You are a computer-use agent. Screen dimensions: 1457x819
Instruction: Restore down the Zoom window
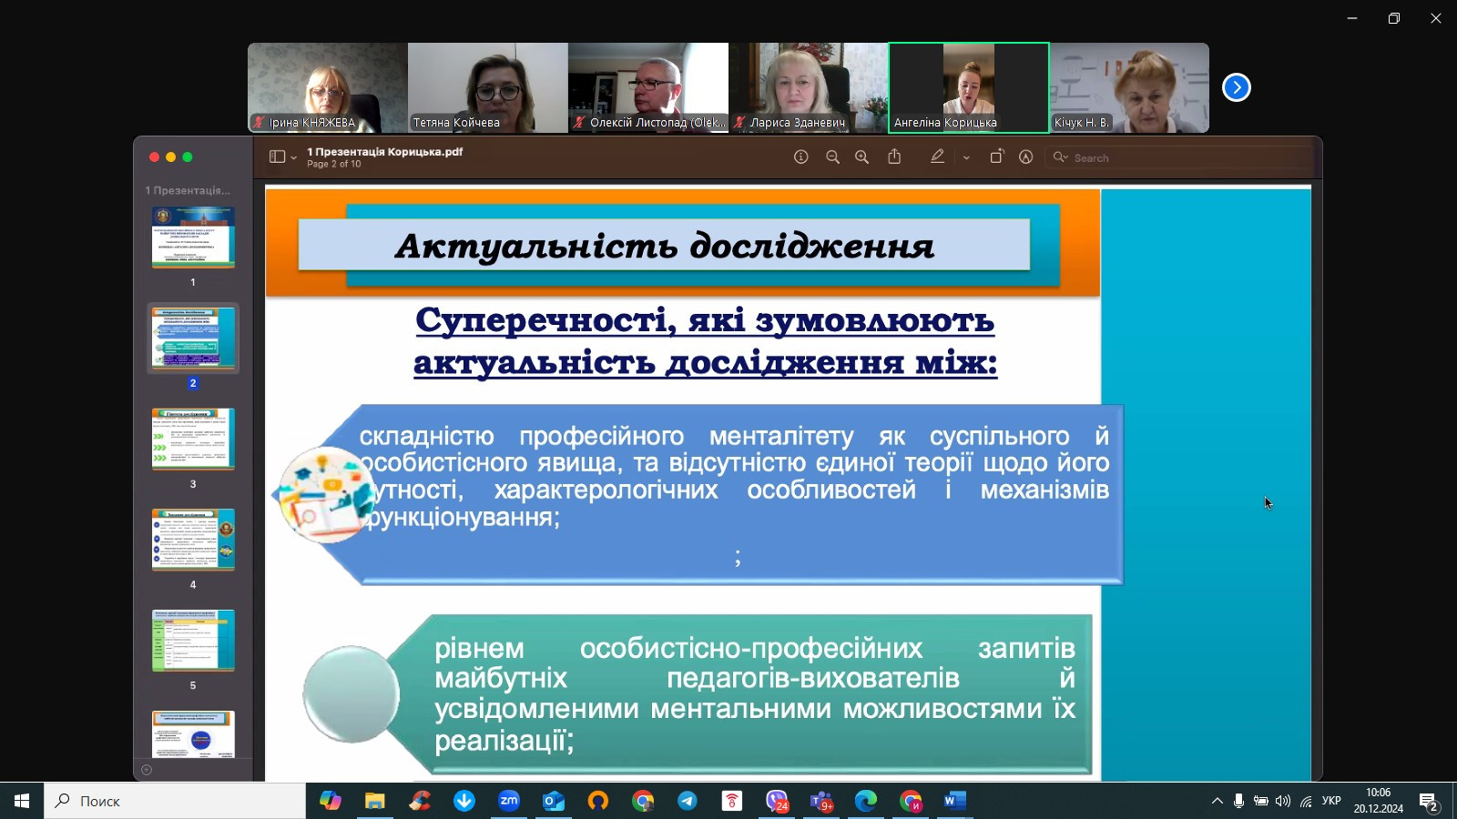(1394, 18)
